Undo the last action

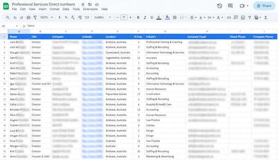tap(15, 17)
